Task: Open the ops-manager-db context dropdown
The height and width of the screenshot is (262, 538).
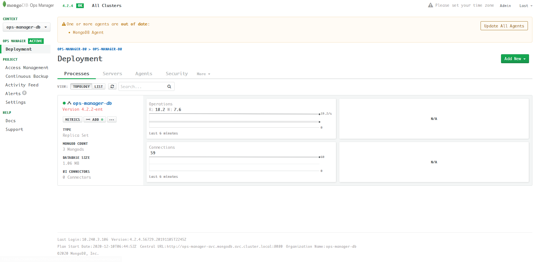Action: coord(26,27)
